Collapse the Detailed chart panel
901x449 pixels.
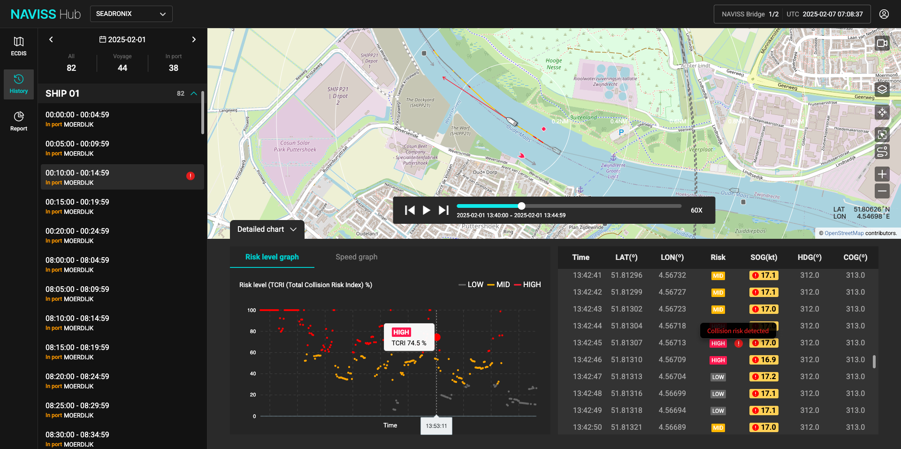(267, 229)
